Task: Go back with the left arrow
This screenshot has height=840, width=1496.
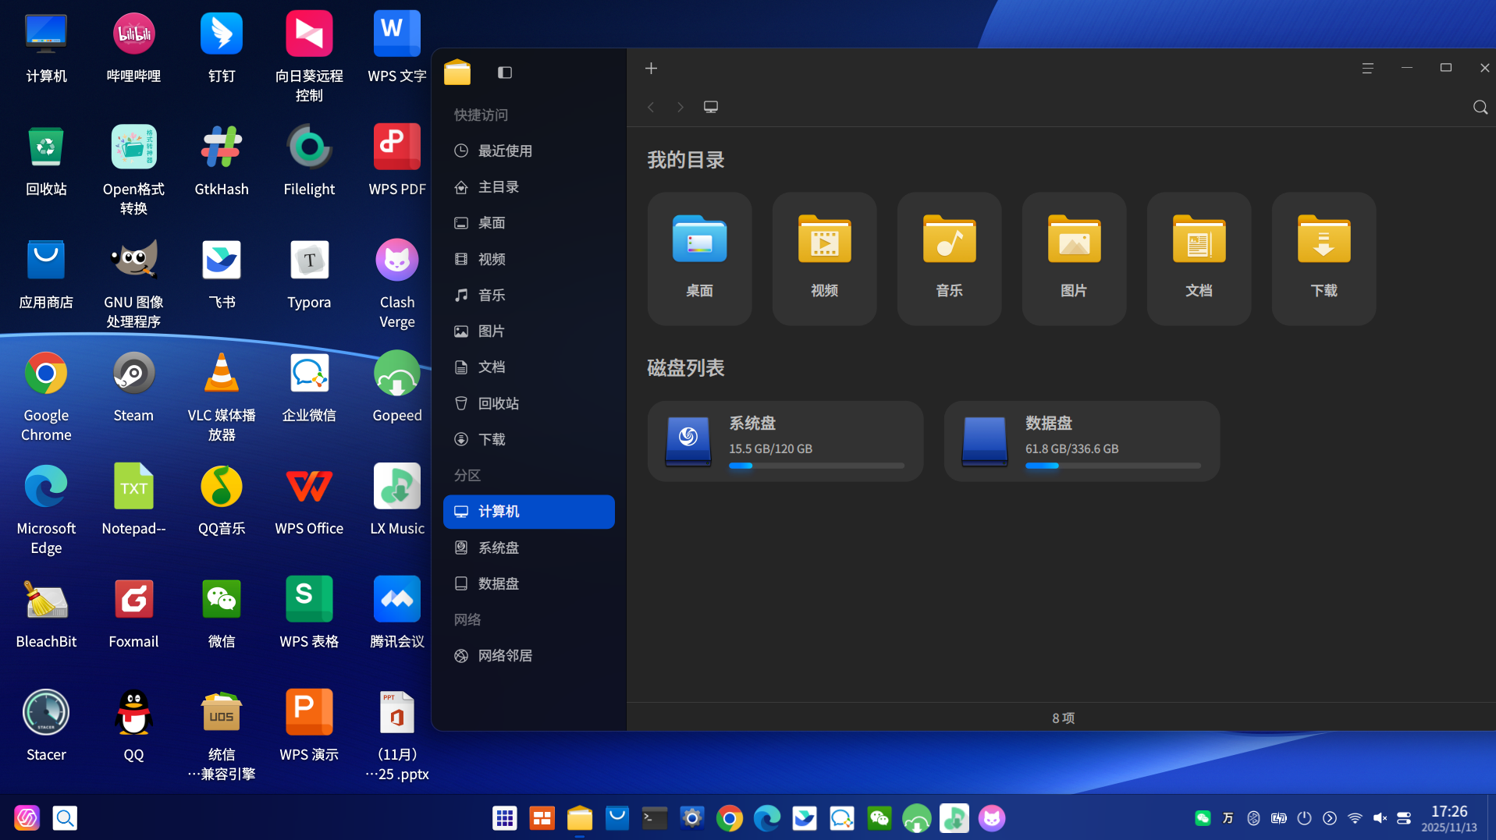Action: click(x=651, y=107)
